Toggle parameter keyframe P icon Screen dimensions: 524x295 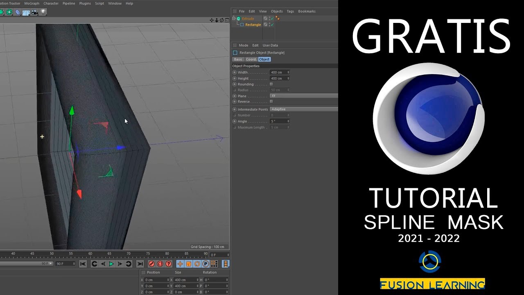(x=206, y=264)
